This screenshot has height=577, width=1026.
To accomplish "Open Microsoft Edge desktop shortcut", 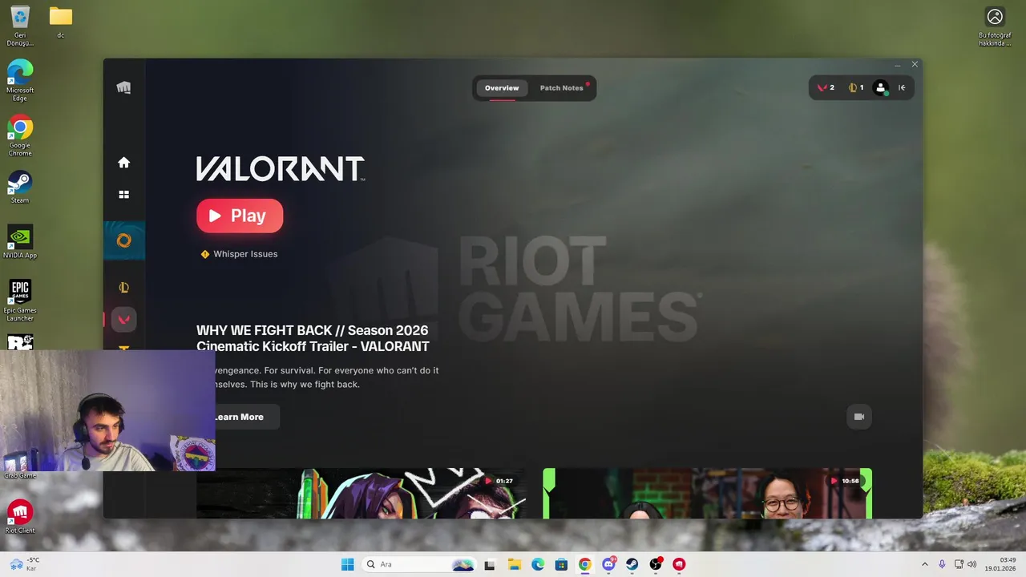I will click(x=20, y=81).
